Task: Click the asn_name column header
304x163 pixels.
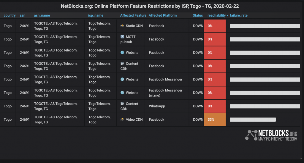Action: click(x=42, y=15)
